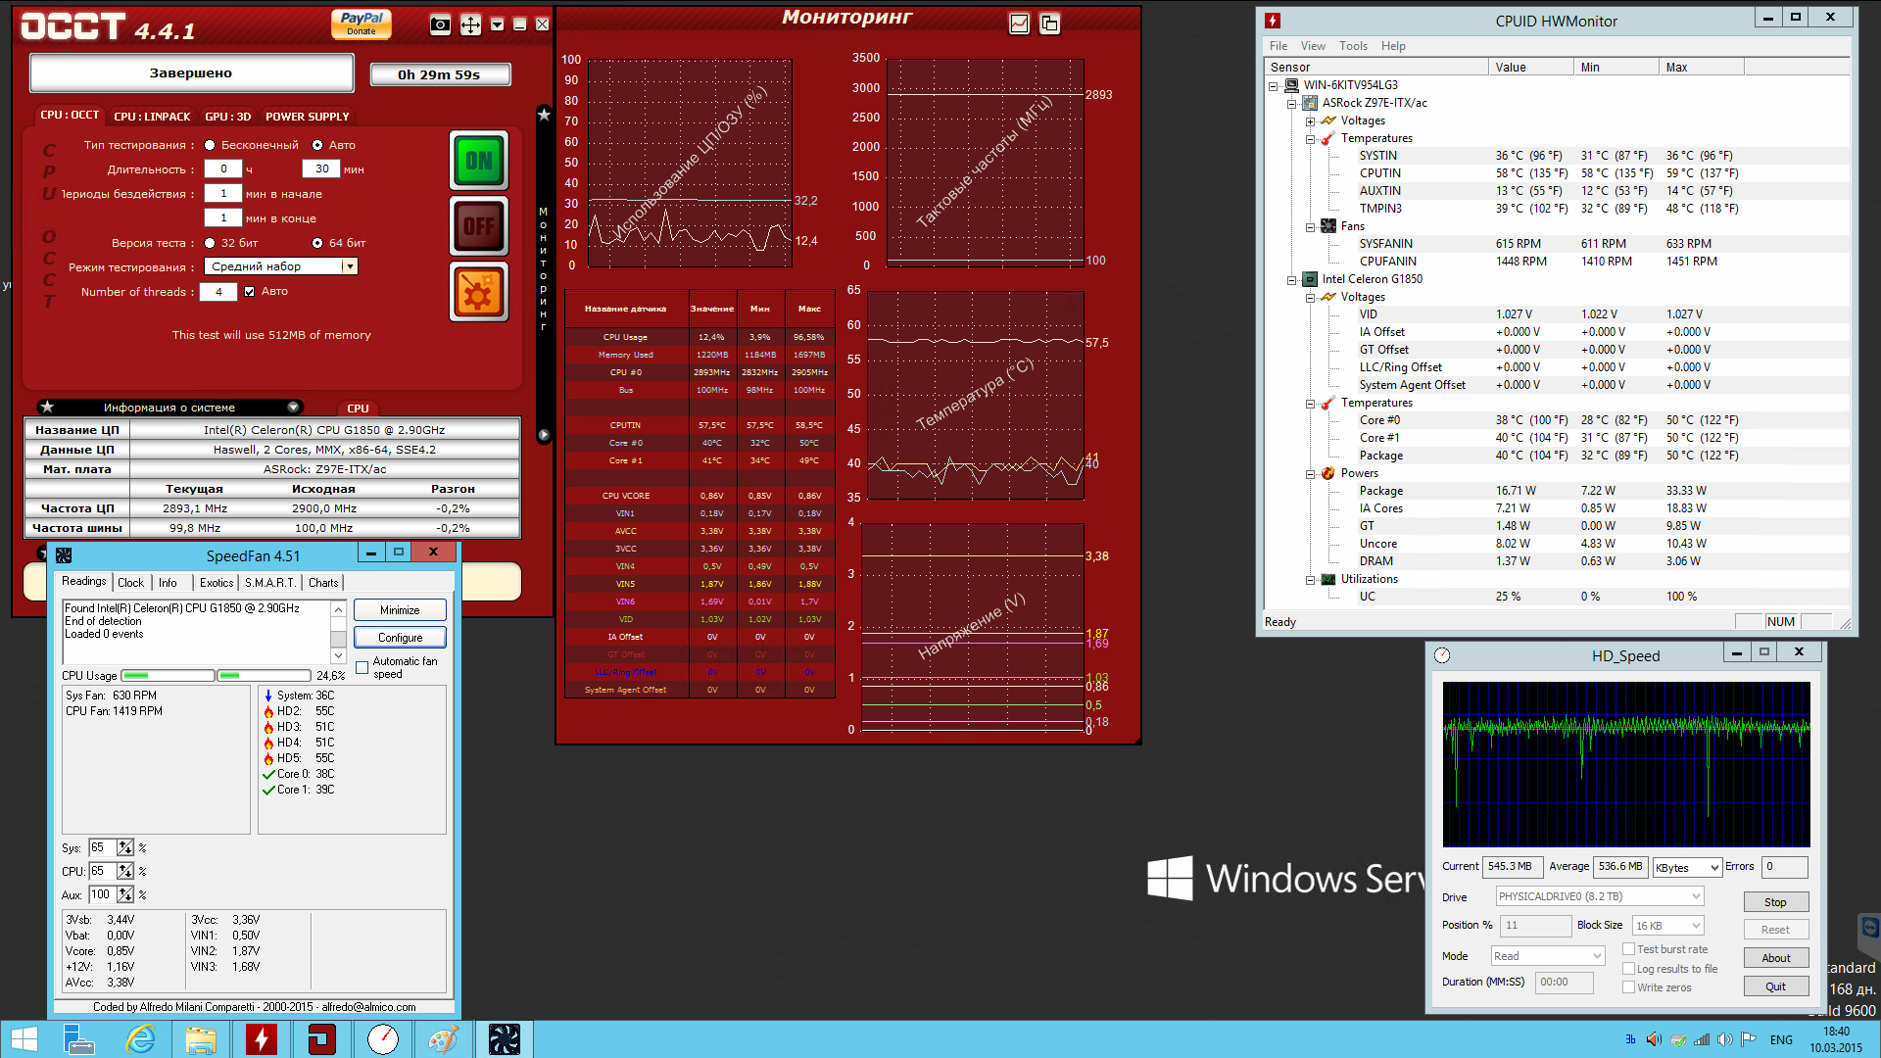Image resolution: width=1881 pixels, height=1058 pixels.
Task: Open the KBytes unit dropdown in HD_Speed
Action: pyautogui.click(x=1687, y=867)
